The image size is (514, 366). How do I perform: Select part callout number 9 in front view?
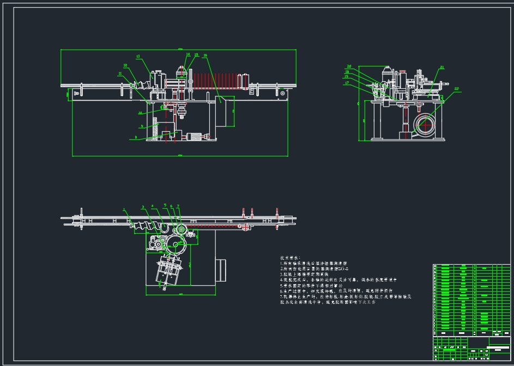[x=142, y=126]
